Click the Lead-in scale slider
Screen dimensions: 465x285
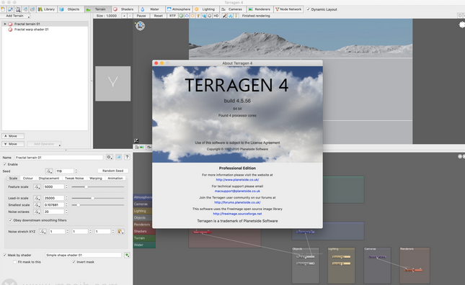coord(98,198)
